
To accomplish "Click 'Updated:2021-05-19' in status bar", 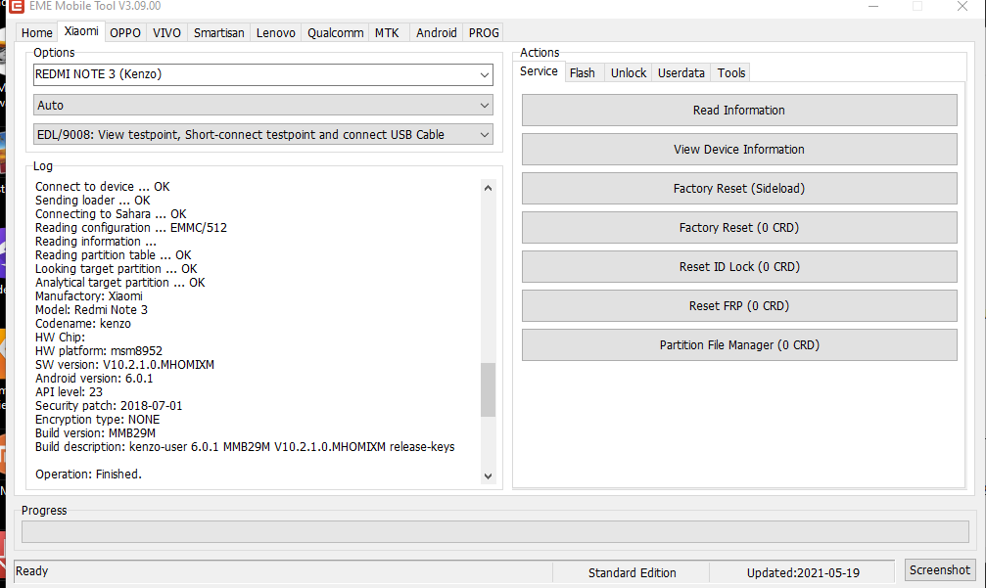I will 803,573.
